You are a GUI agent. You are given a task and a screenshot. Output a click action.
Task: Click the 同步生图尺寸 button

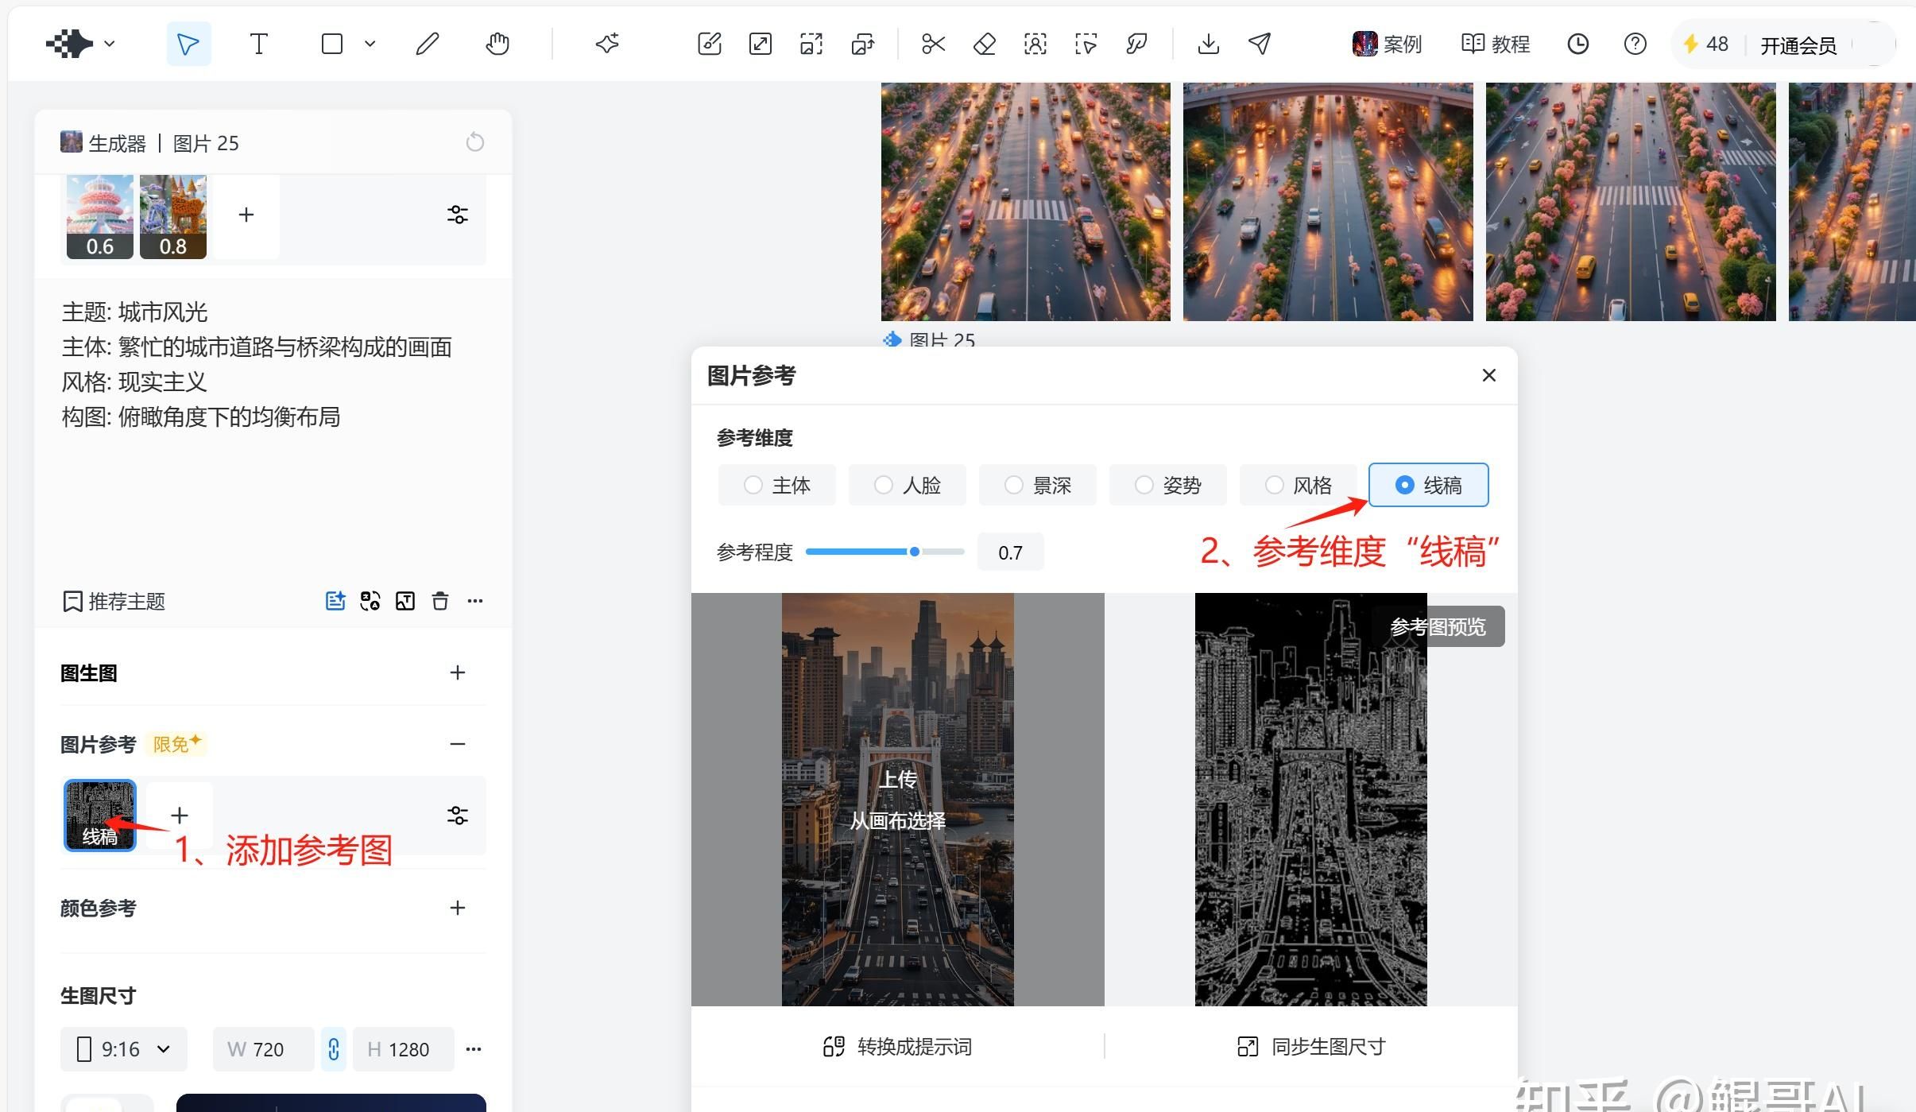tap(1311, 1046)
